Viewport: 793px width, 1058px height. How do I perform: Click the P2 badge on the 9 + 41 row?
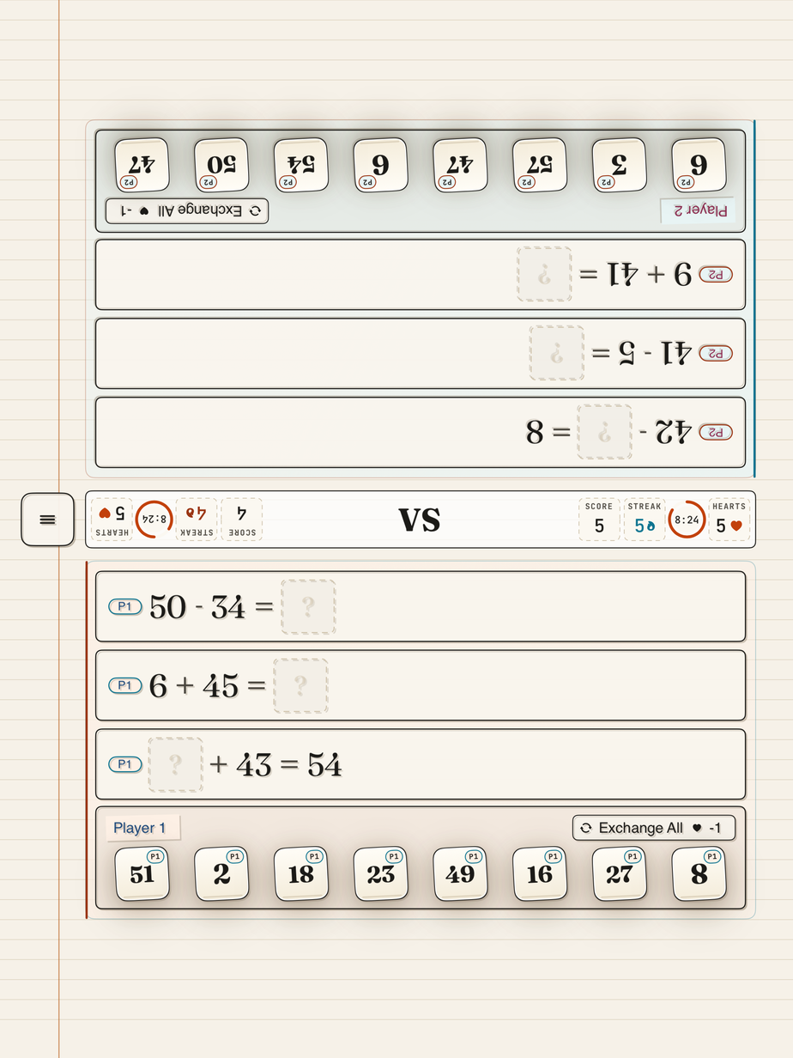point(716,274)
